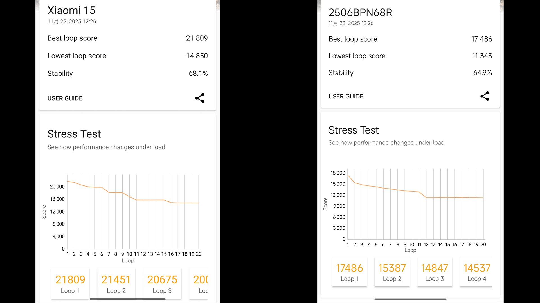The height and width of the screenshot is (303, 540).
Task: Click the right panel horizontal scroll bar
Action: [410, 299]
